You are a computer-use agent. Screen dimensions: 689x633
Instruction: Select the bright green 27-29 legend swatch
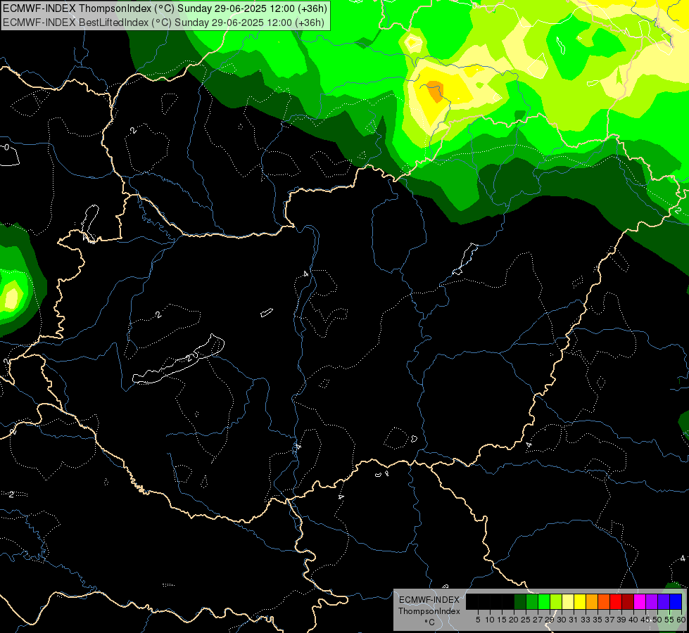pyautogui.click(x=544, y=602)
